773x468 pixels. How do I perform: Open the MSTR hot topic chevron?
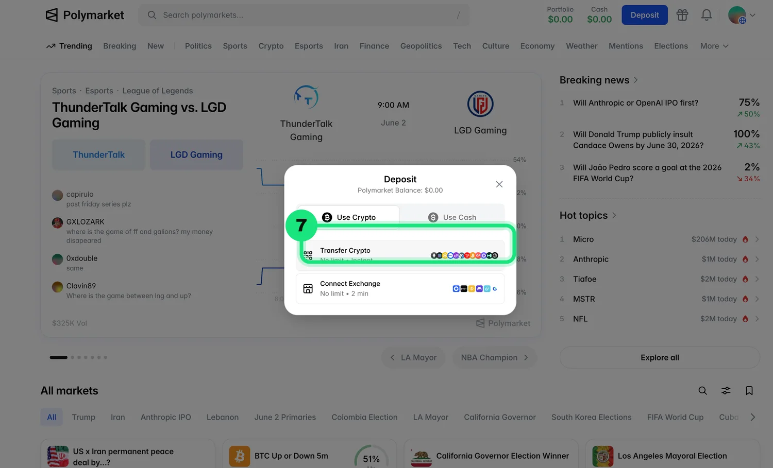click(757, 299)
